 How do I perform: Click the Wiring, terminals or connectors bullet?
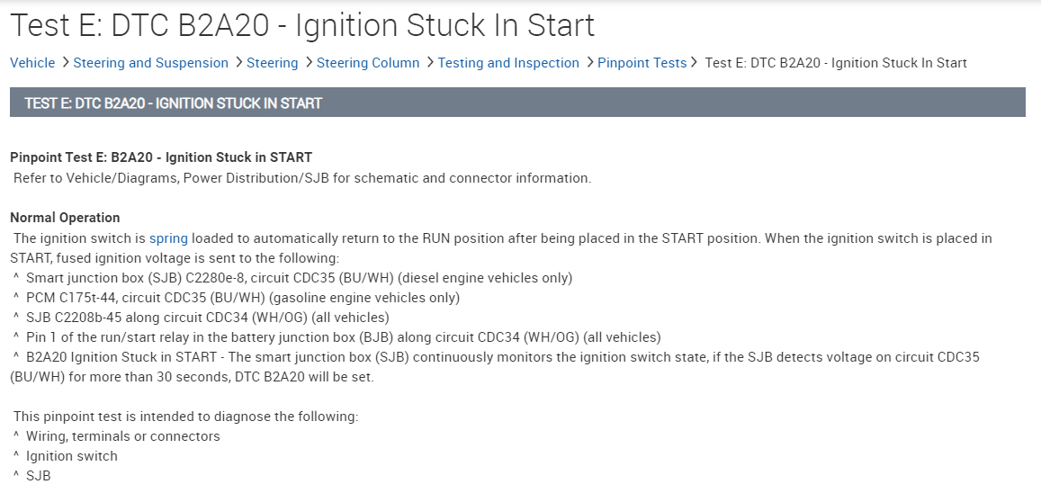(122, 436)
